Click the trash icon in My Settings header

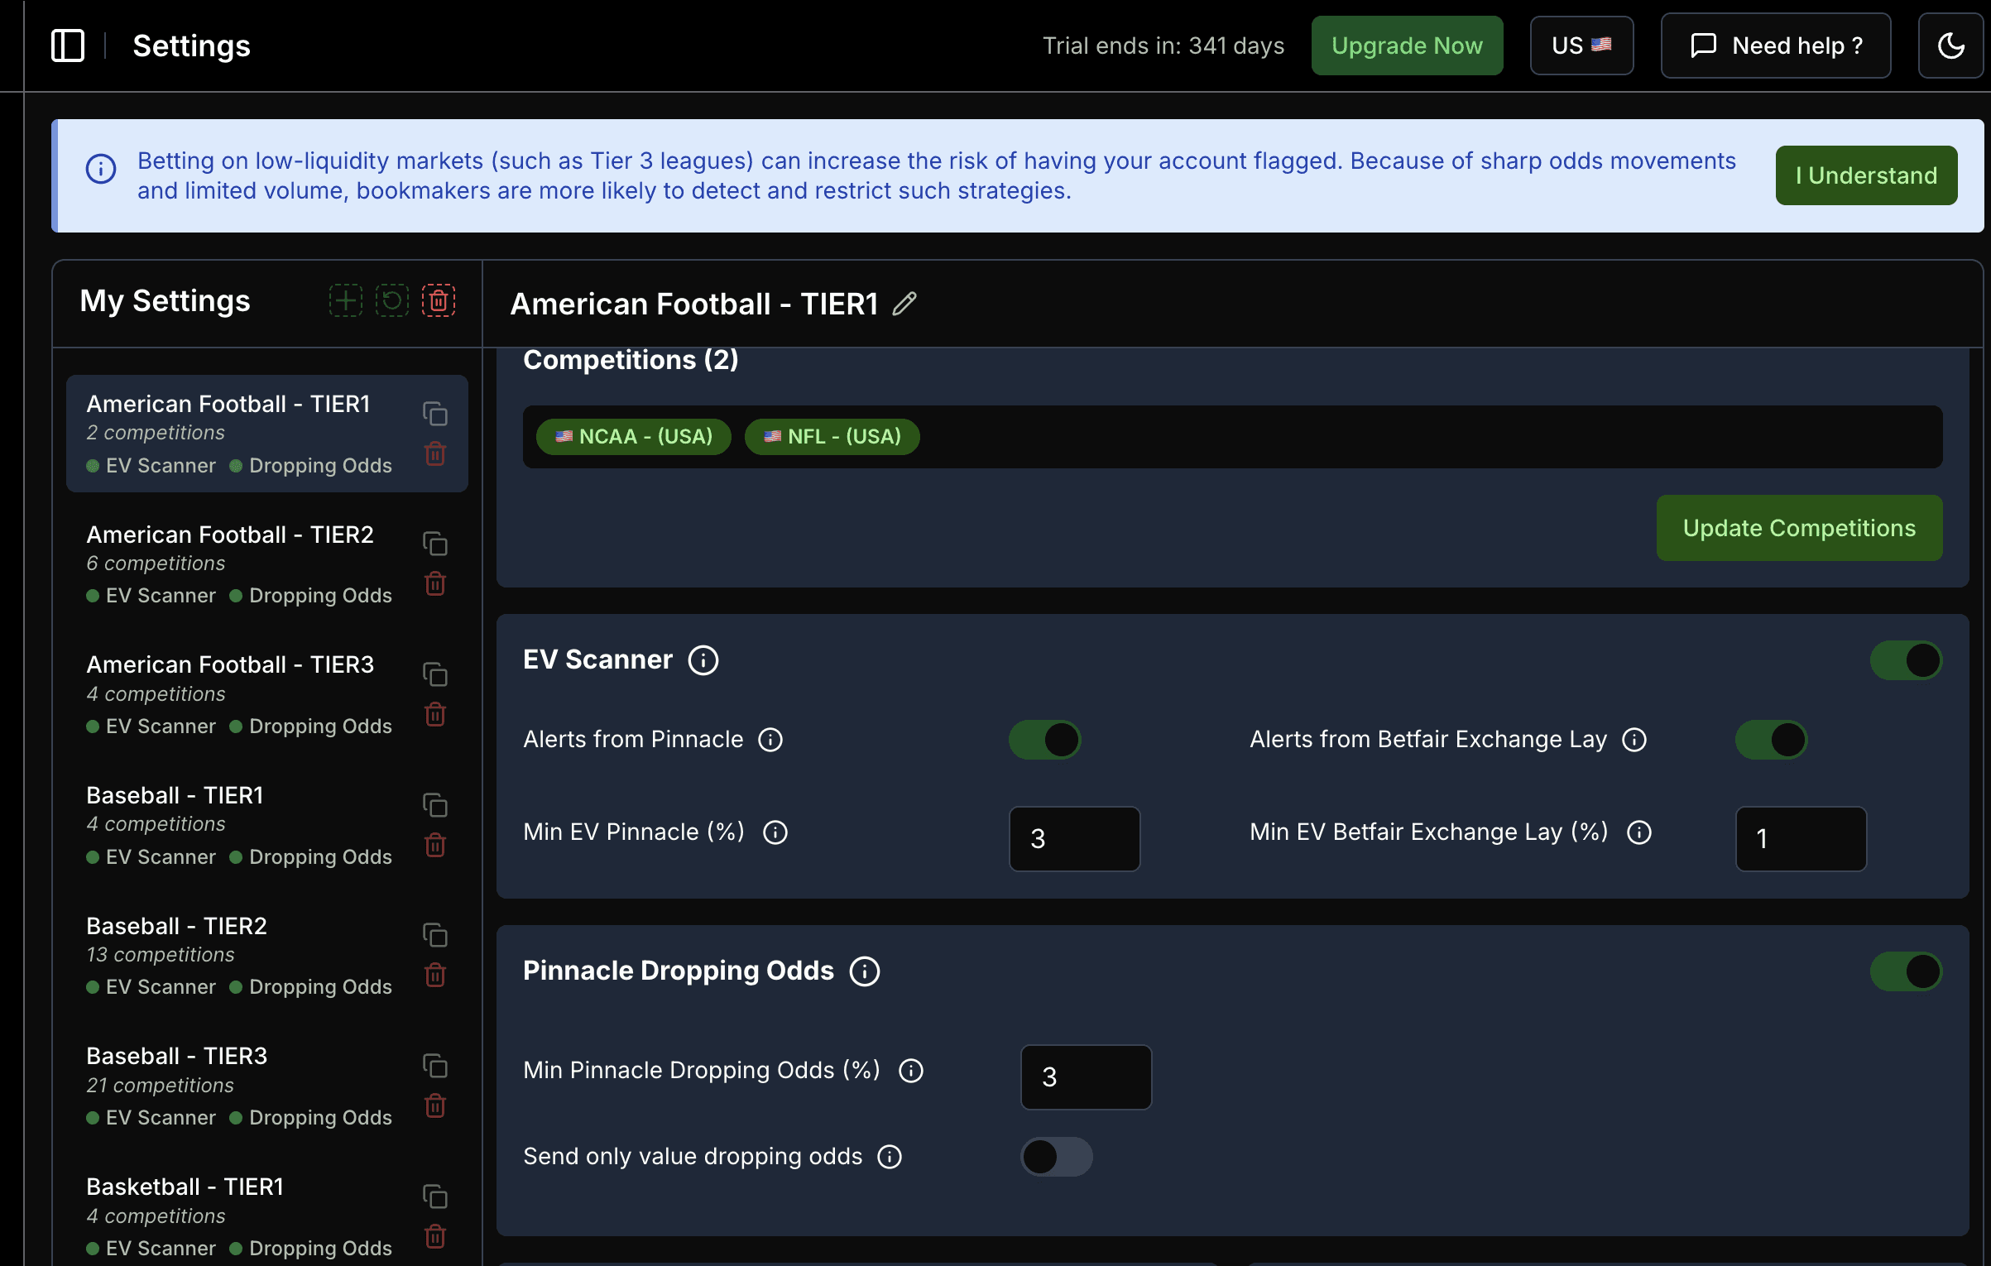pos(439,300)
